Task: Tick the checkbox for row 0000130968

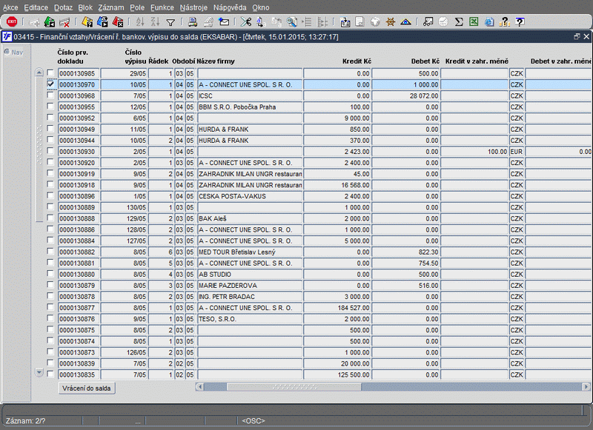Action: pos(50,95)
